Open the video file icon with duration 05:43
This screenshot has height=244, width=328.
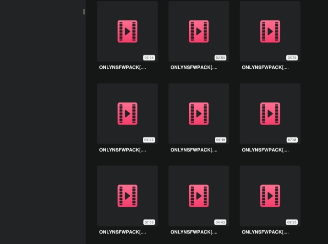coord(127,114)
